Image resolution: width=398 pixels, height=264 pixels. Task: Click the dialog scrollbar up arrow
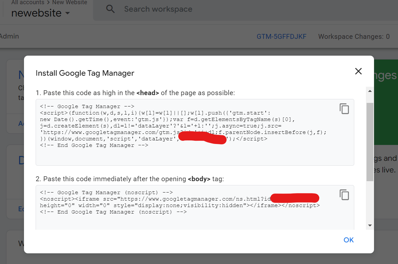(370, 91)
